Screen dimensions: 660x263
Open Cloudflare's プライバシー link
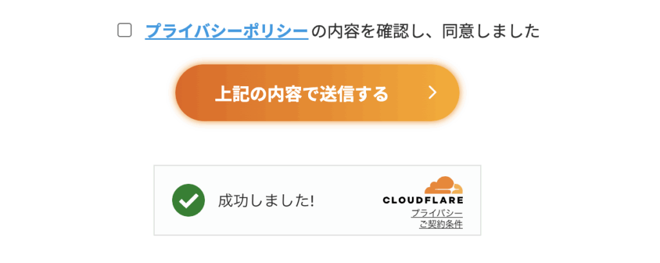pyautogui.click(x=437, y=213)
